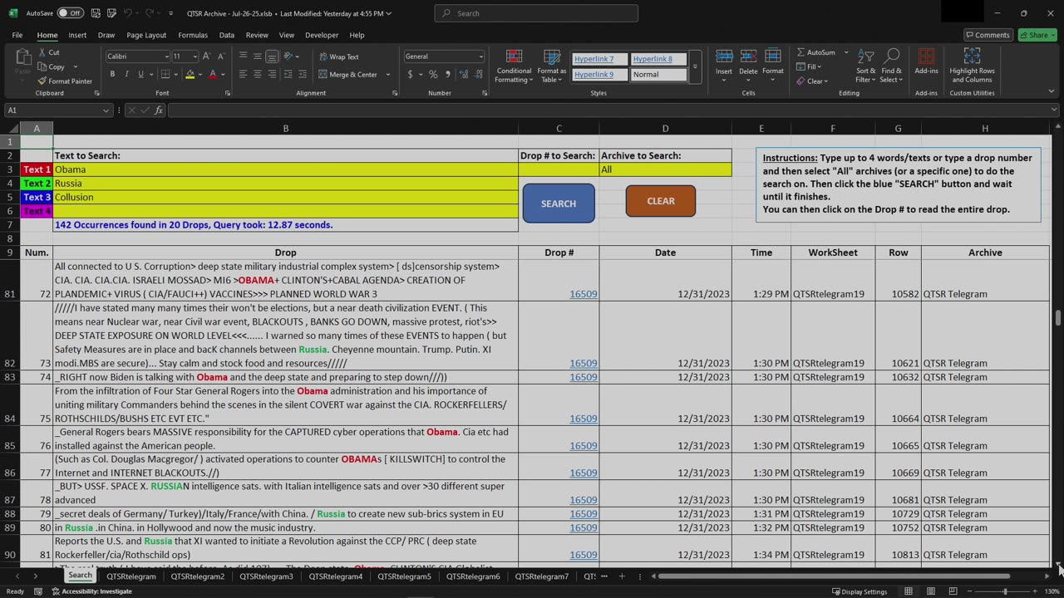This screenshot has height=598, width=1064.
Task: Click Highlight Rows and Columns utility
Action: coord(972,65)
